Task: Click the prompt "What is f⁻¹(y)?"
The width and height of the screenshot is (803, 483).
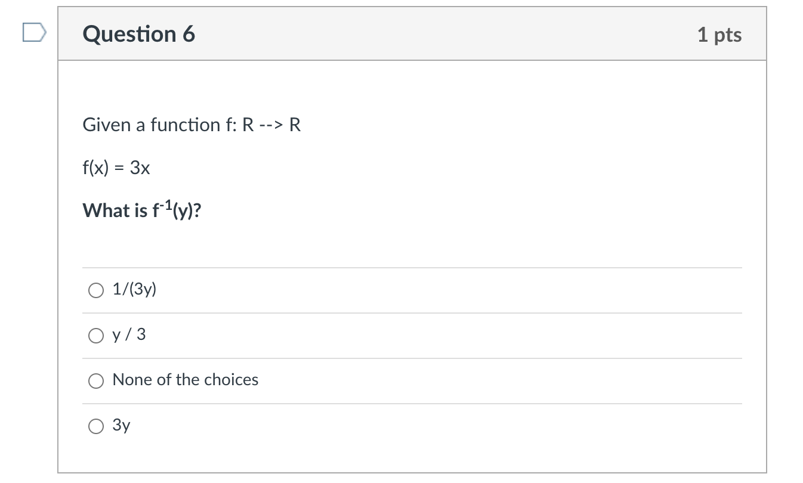Action: (141, 210)
